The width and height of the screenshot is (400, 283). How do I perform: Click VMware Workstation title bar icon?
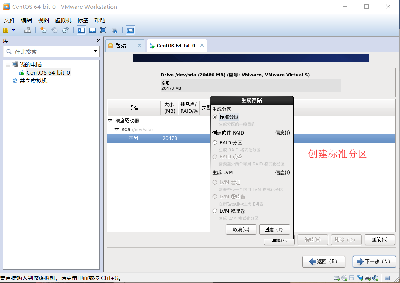6,7
